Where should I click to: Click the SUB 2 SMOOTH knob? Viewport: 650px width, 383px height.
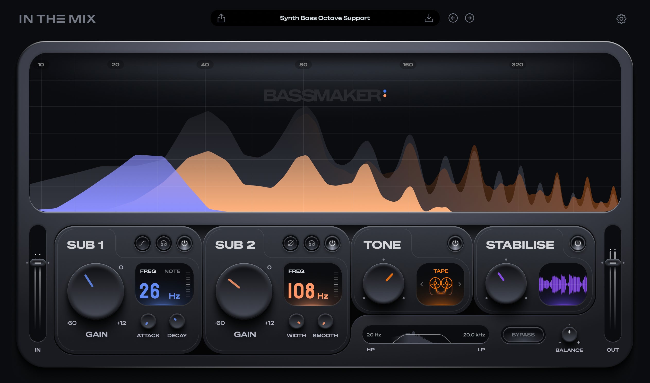tap(325, 321)
